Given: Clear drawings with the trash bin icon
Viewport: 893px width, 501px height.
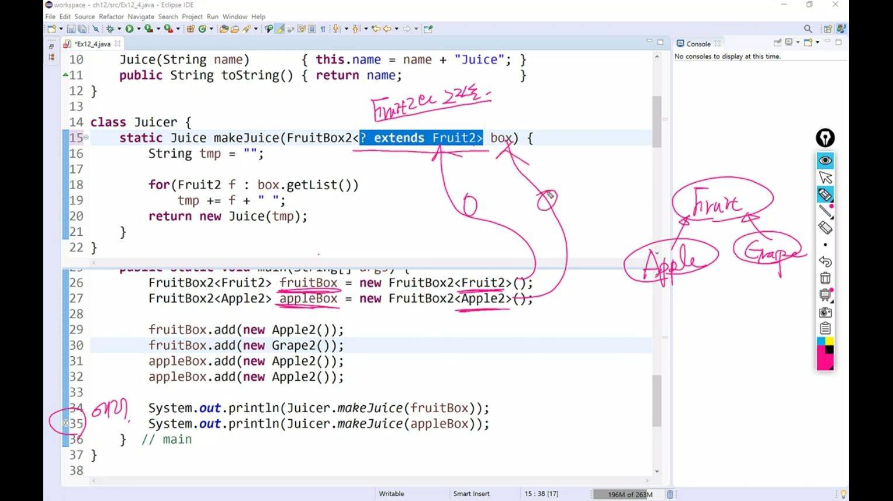Looking at the screenshot, I should pos(825,278).
